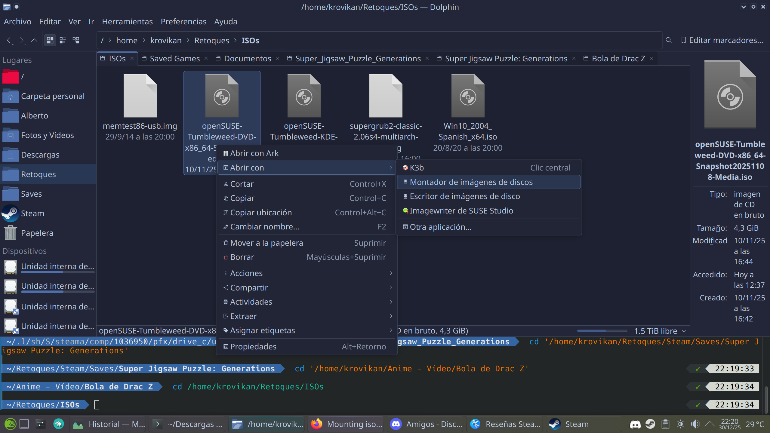Image resolution: width=770 pixels, height=433 pixels.
Task: Open Firefox Mounting iso taskbar entry
Action: coord(346,424)
